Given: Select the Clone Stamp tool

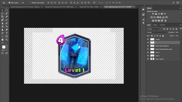Looking at the screenshot, I should (x=3, y=23).
